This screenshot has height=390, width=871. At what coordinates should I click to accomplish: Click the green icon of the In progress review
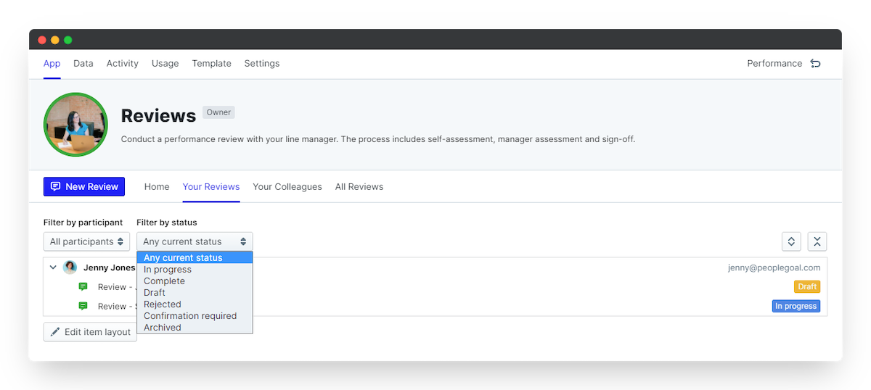[83, 306]
